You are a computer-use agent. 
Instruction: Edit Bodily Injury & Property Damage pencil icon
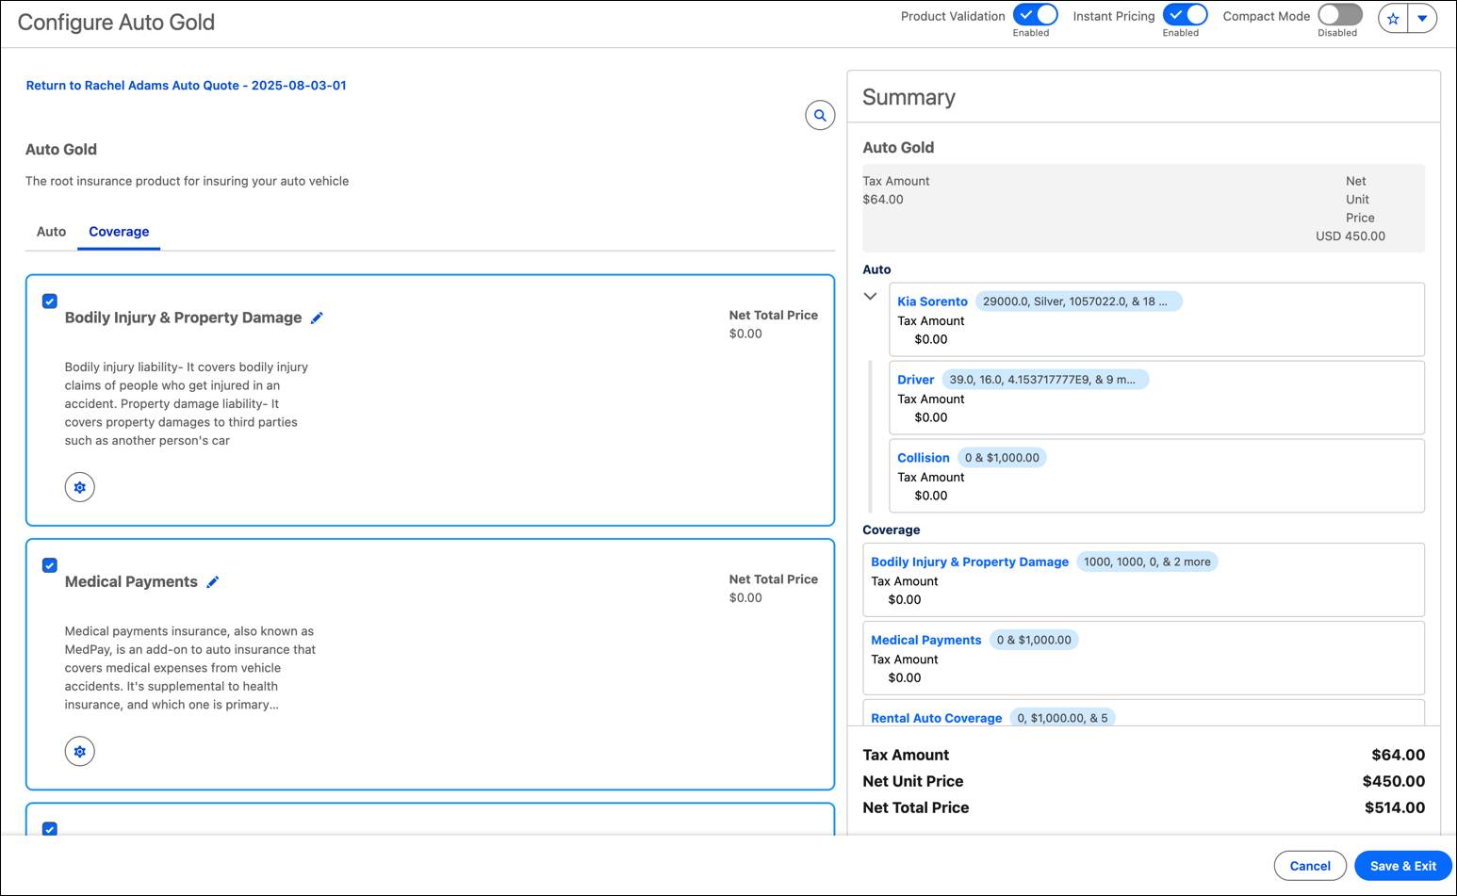[317, 318]
